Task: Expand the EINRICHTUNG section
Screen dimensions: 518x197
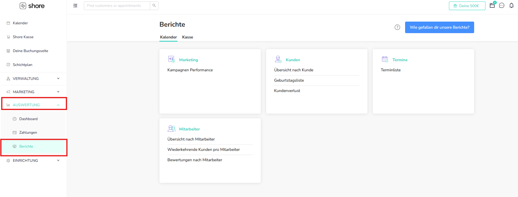Action: [33, 161]
